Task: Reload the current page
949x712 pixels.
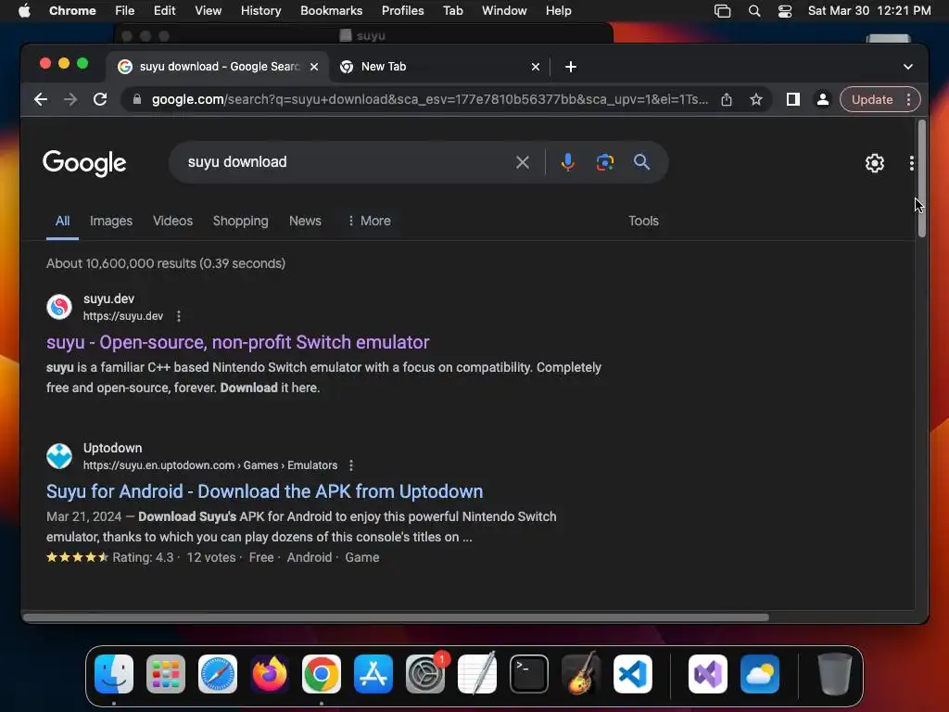Action: [x=100, y=99]
